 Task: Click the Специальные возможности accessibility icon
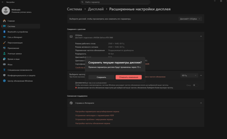click(4, 70)
